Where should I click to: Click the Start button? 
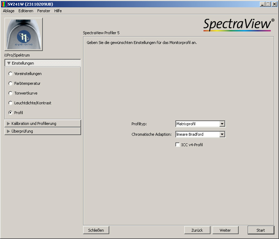pos(261,230)
